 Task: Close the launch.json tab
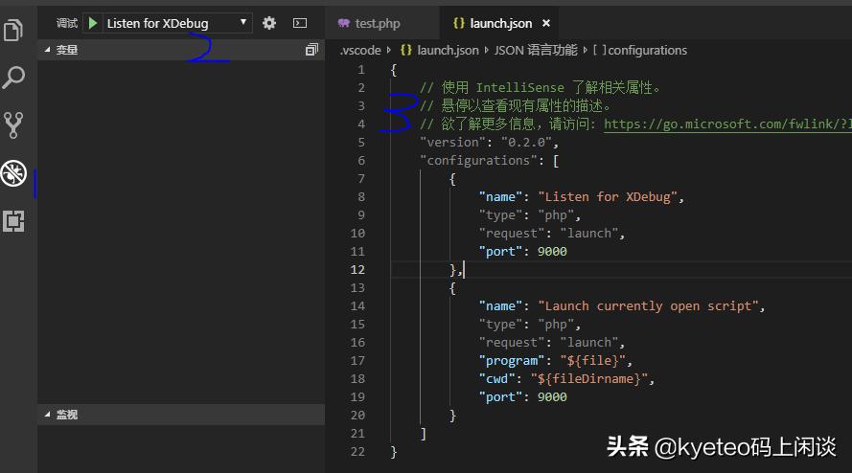coord(546,23)
